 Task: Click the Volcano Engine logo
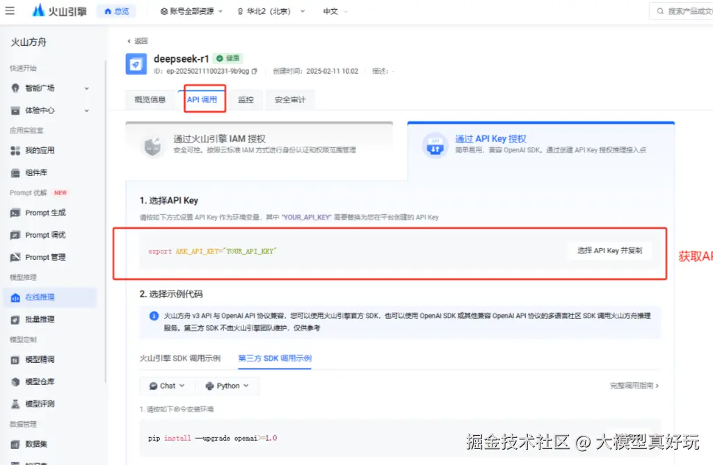coord(60,11)
